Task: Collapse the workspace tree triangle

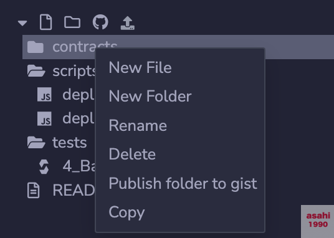Action: pyautogui.click(x=22, y=23)
